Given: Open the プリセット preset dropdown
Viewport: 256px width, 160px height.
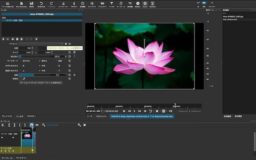Looking at the screenshot, I should tap(41, 44).
